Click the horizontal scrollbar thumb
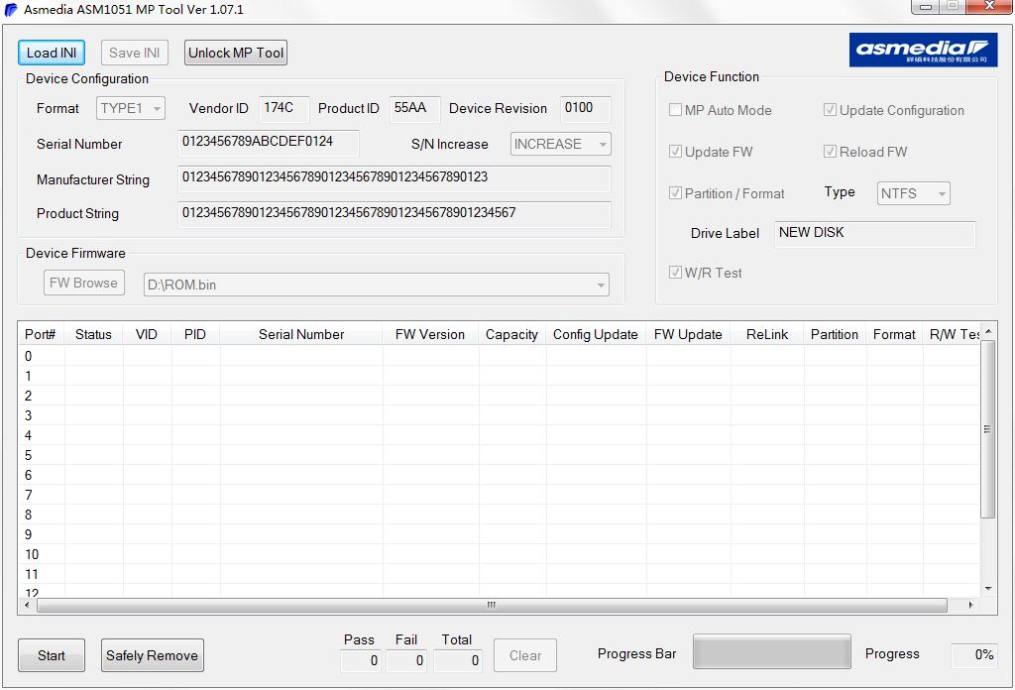This screenshot has height=690, width=1015. pyautogui.click(x=492, y=605)
